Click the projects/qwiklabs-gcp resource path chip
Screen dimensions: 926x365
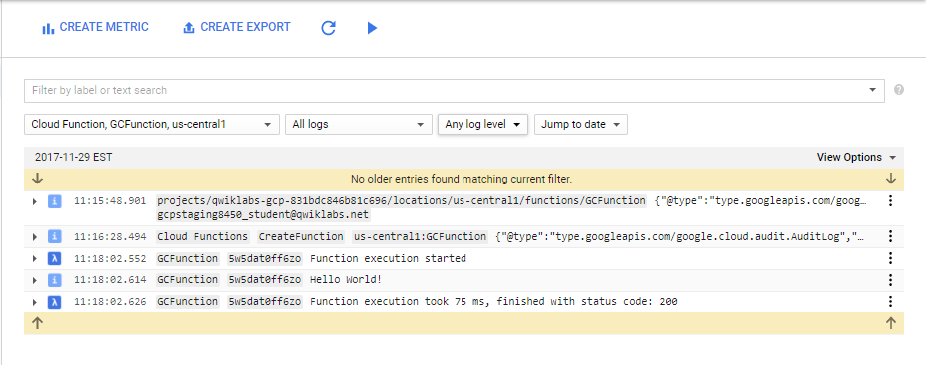pyautogui.click(x=402, y=200)
